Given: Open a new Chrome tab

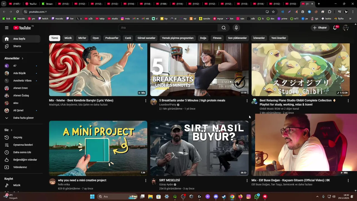Looking at the screenshot, I should 319,4.
